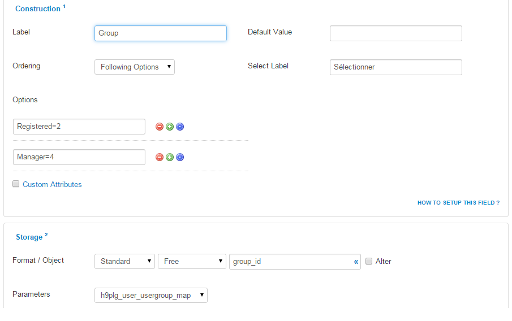The height and width of the screenshot is (321, 512).
Task: Open the Standard format dropdown
Action: pyautogui.click(x=124, y=261)
